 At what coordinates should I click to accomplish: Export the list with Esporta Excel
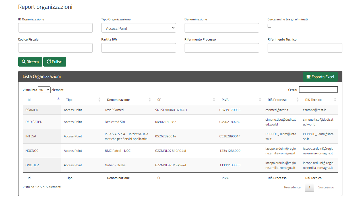[320, 77]
